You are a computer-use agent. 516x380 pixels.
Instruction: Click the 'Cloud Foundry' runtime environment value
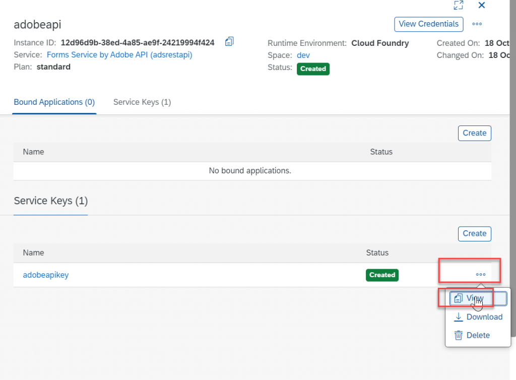tap(380, 43)
